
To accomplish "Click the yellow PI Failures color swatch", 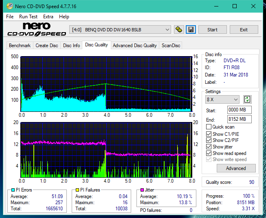I will tap(77, 190).
